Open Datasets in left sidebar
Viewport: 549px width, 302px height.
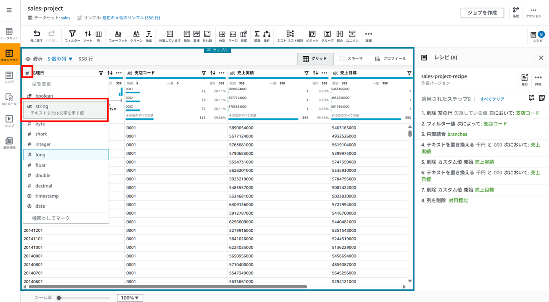click(x=9, y=34)
